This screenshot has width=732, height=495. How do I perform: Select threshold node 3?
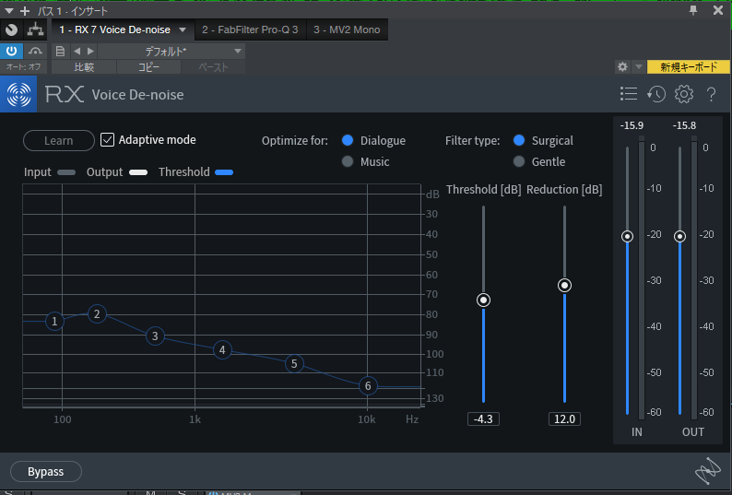click(155, 336)
